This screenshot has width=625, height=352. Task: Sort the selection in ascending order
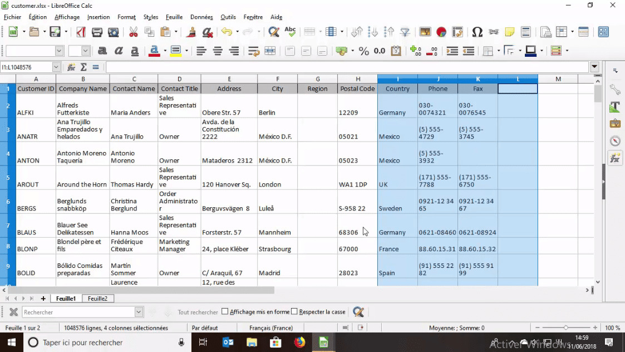[373, 32]
